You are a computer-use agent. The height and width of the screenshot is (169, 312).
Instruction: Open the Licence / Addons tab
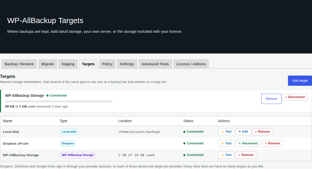pyautogui.click(x=191, y=64)
